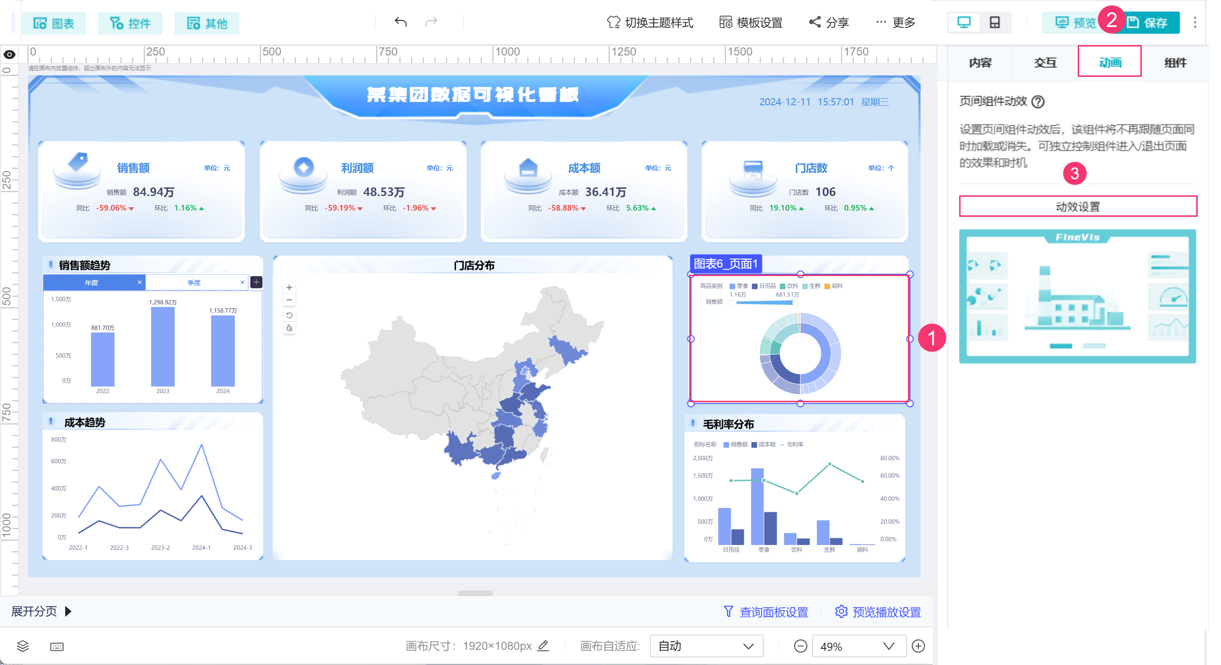Screen dimensions: 1221x665
Task: Click the 销售额 legend range slider
Action: click(x=765, y=302)
